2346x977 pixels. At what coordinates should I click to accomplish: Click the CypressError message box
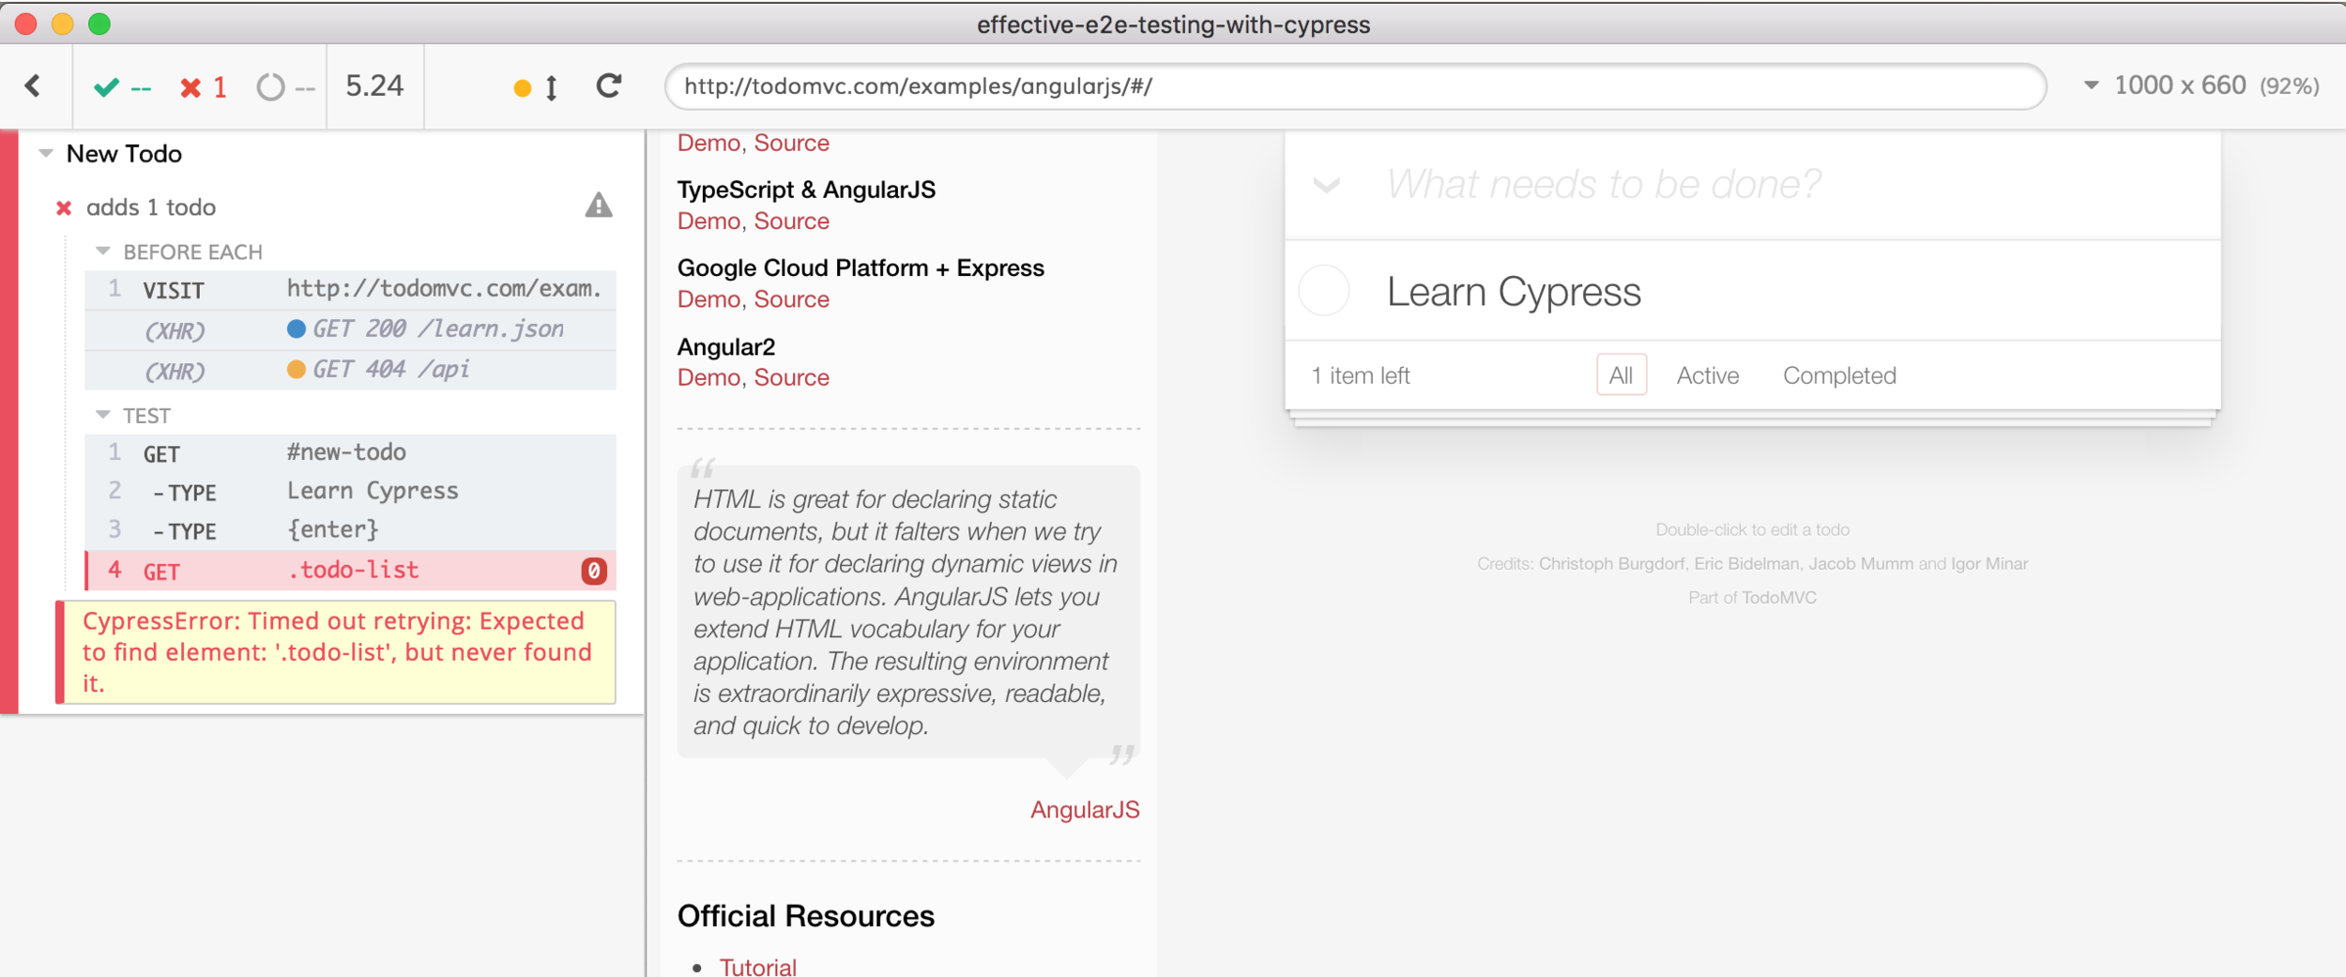336,652
